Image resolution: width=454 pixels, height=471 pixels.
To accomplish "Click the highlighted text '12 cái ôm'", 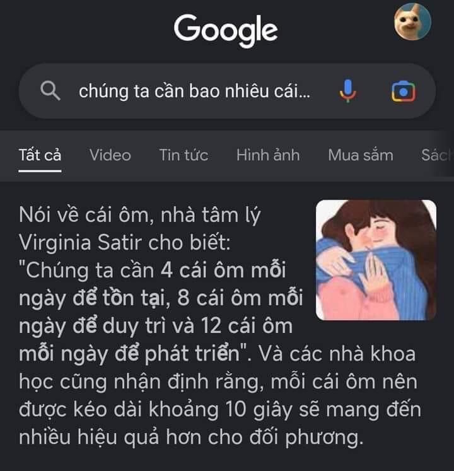I will (247, 326).
